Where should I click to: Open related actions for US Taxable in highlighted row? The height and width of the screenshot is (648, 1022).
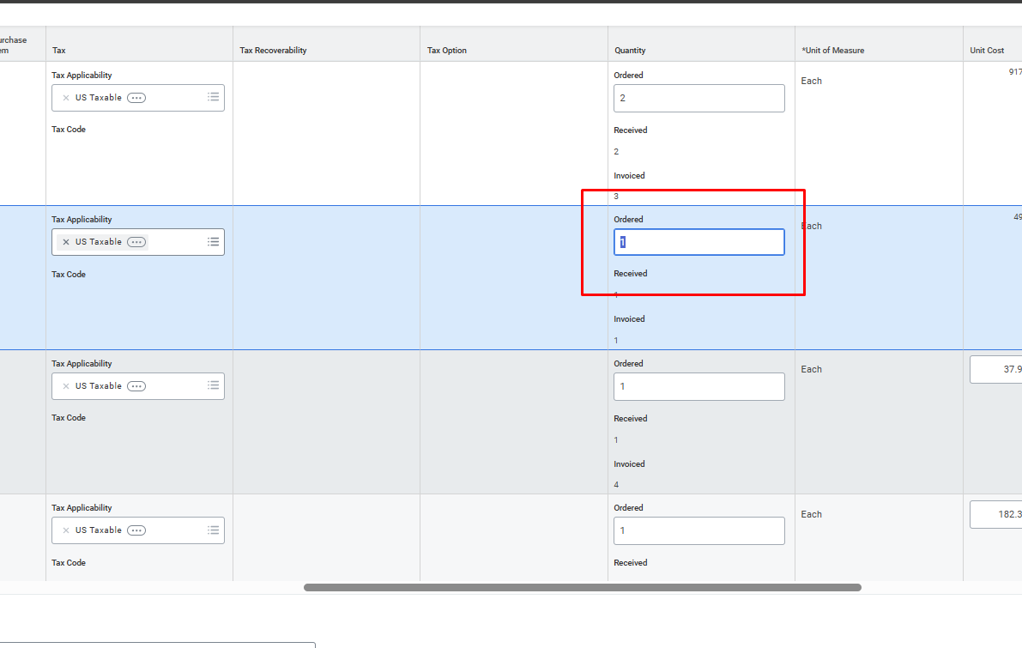[x=136, y=242]
